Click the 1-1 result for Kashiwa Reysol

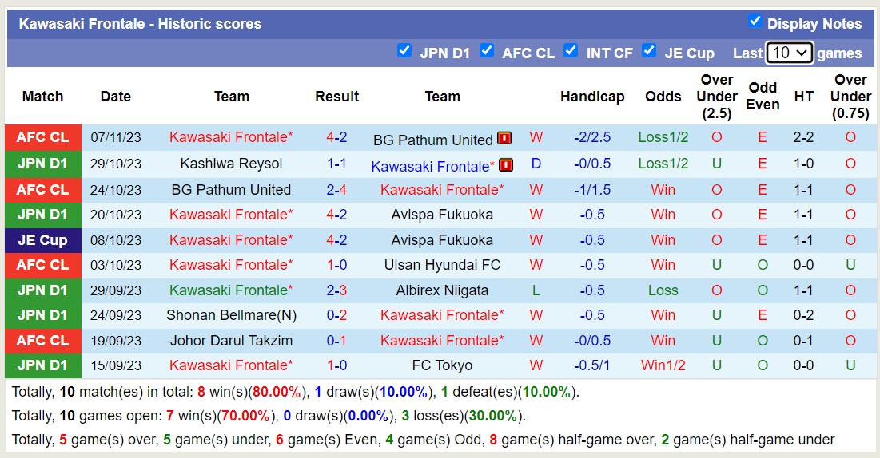pos(336,164)
